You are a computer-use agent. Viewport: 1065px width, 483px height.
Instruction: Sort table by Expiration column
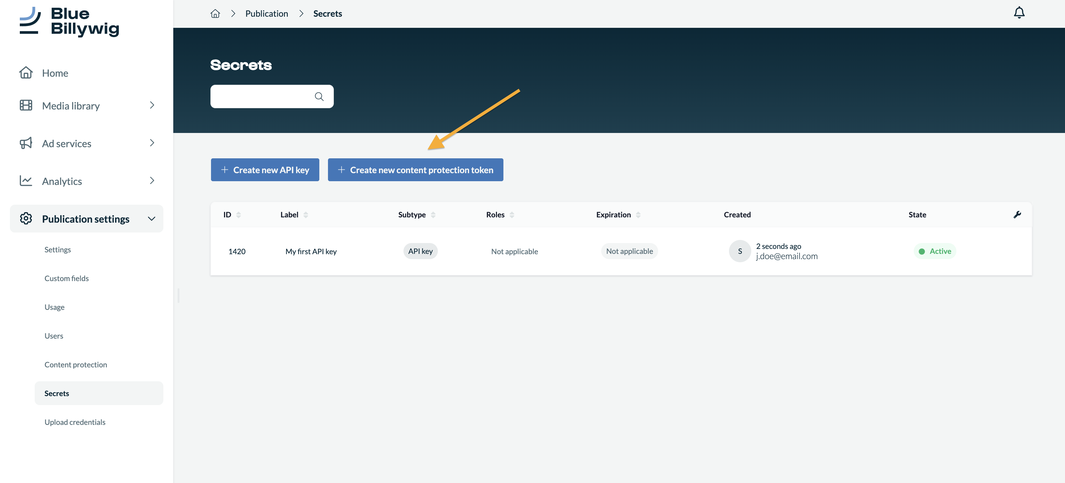(x=638, y=215)
